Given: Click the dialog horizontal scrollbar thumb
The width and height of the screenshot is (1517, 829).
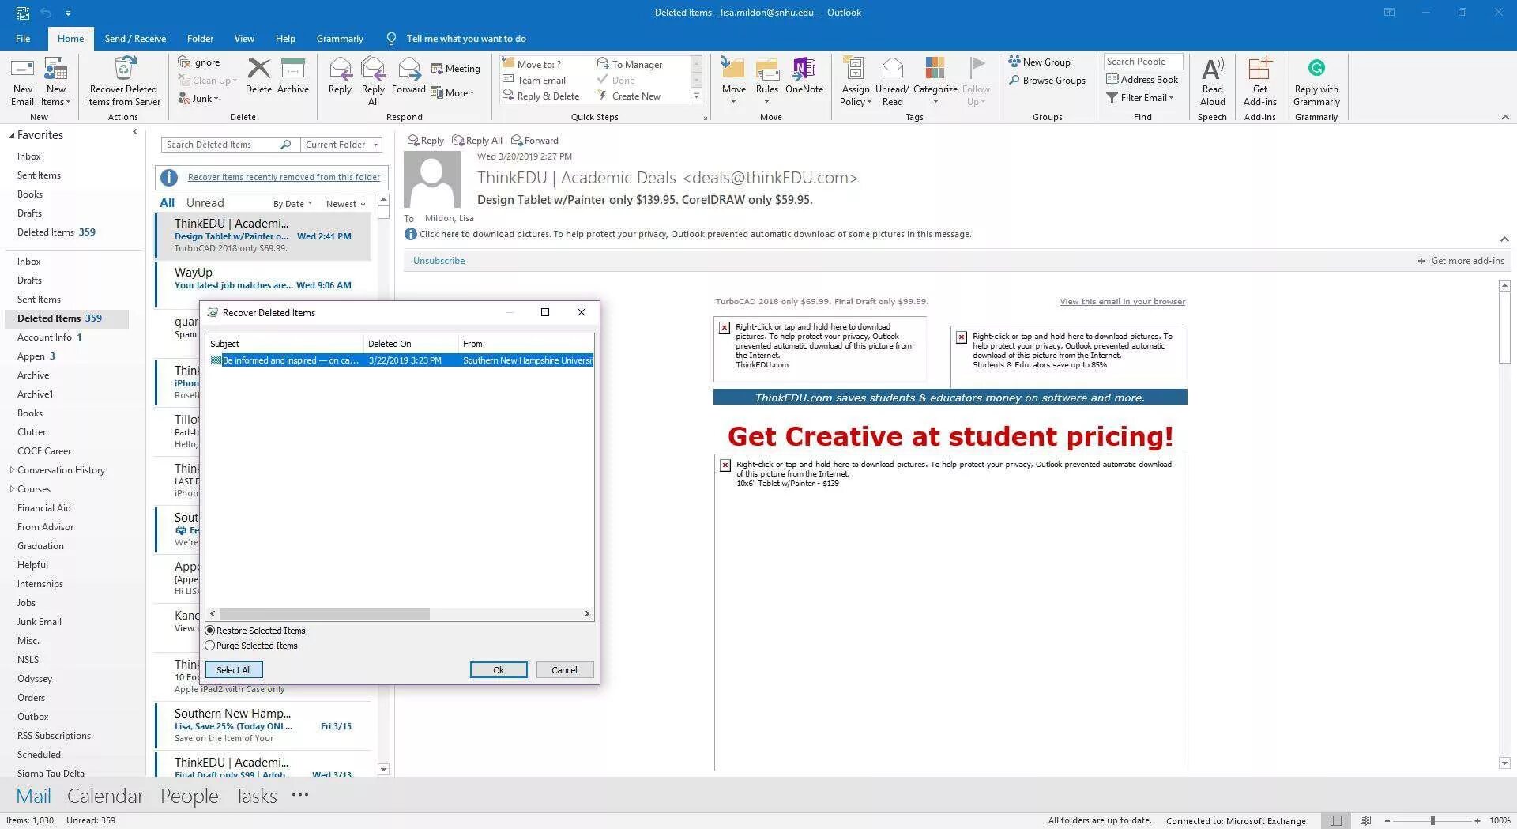Looking at the screenshot, I should coord(324,614).
